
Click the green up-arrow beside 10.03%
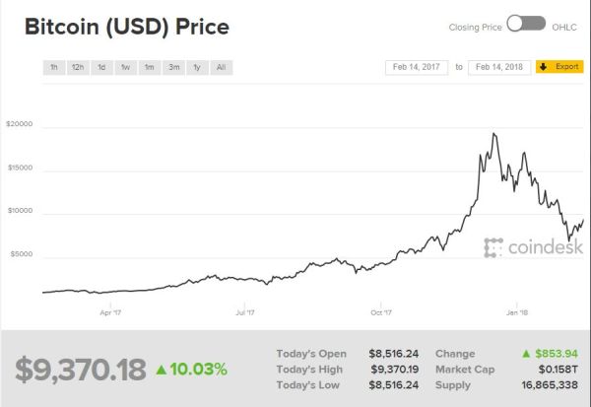point(162,370)
